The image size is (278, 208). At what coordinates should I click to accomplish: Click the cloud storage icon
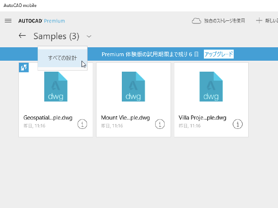196,21
